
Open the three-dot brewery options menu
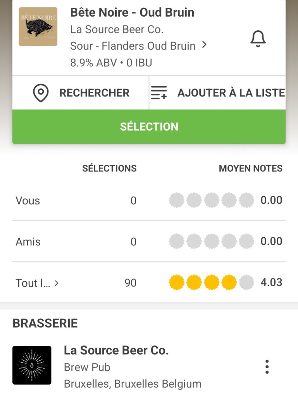pyautogui.click(x=267, y=367)
